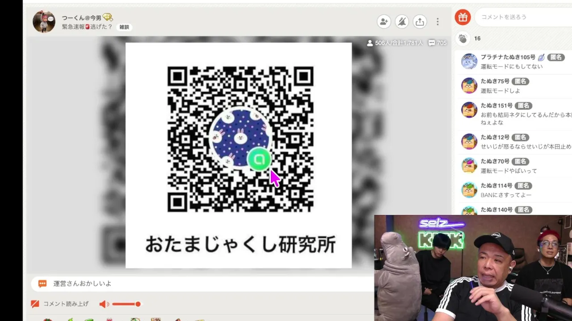The image size is (572, 321).
Task: Click the 506人/合計1,781人 viewer count text
Action: [399, 43]
